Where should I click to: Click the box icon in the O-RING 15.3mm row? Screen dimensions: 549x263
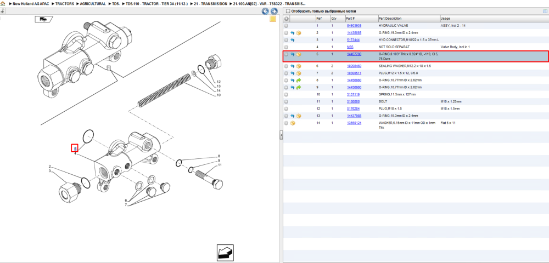tap(298, 116)
